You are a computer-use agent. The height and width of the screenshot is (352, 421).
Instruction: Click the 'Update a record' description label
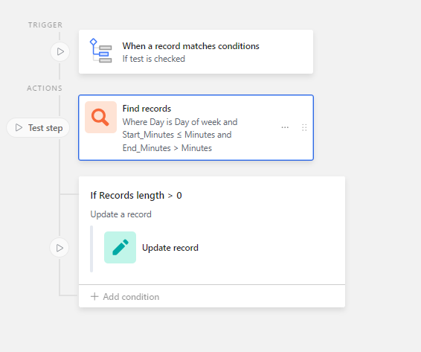pyautogui.click(x=120, y=214)
